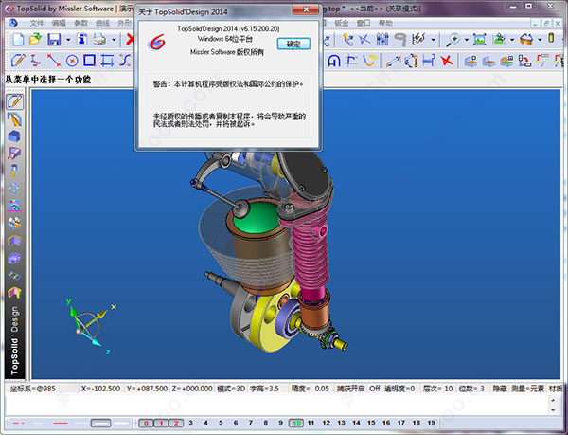This screenshot has width=568, height=435.
Task: Select the solid red line style swatch
Action: click(61, 423)
